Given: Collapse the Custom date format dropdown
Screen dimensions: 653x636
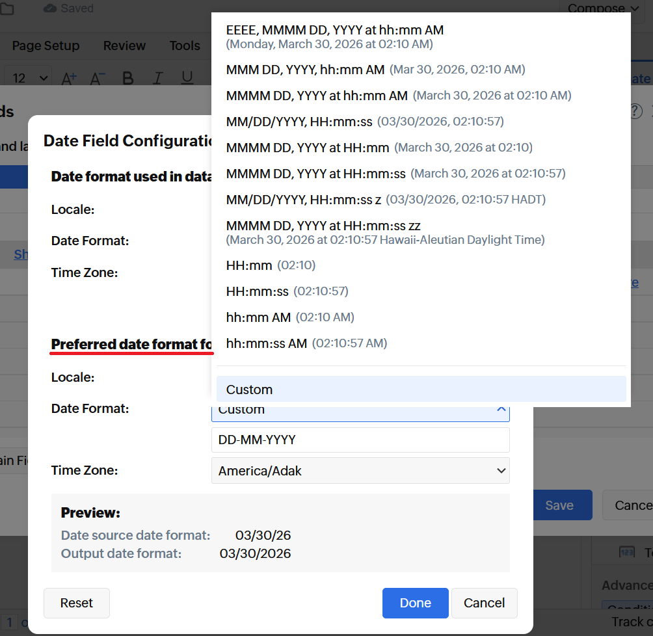Looking at the screenshot, I should click(501, 410).
